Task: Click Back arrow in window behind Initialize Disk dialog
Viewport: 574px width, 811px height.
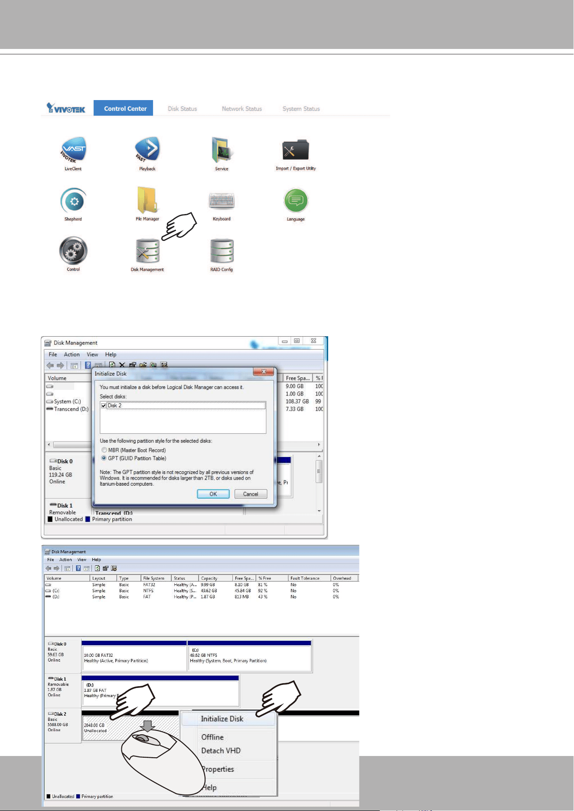Action: (50, 366)
